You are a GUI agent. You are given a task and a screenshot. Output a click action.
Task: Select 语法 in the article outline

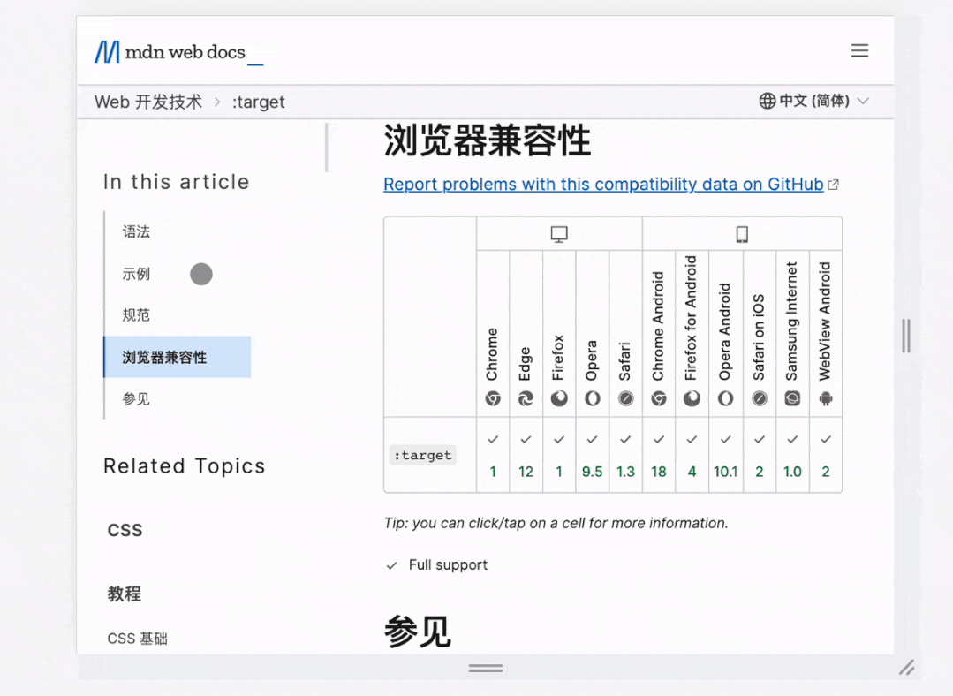pyautogui.click(x=136, y=232)
